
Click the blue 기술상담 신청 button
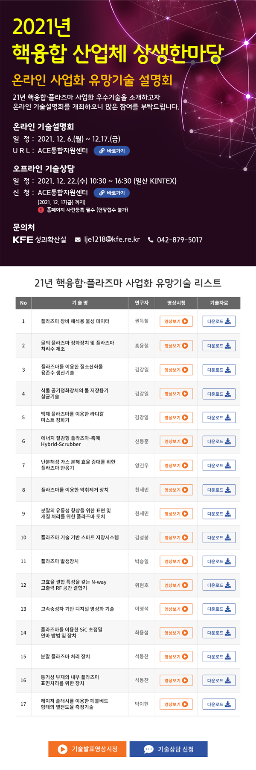[169, 749]
